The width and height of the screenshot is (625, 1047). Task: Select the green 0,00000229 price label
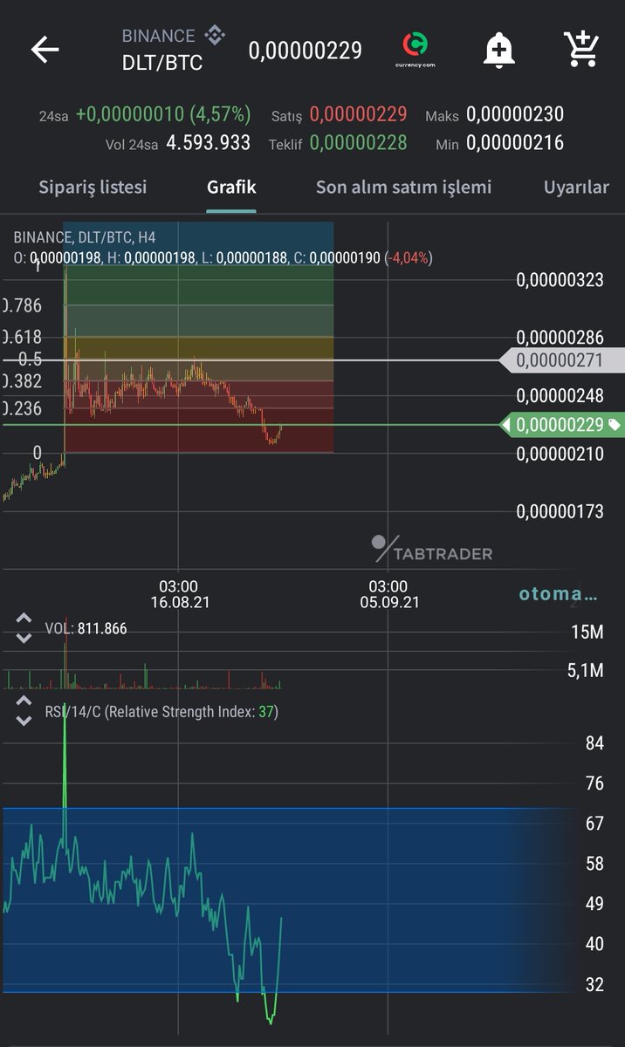(x=562, y=425)
